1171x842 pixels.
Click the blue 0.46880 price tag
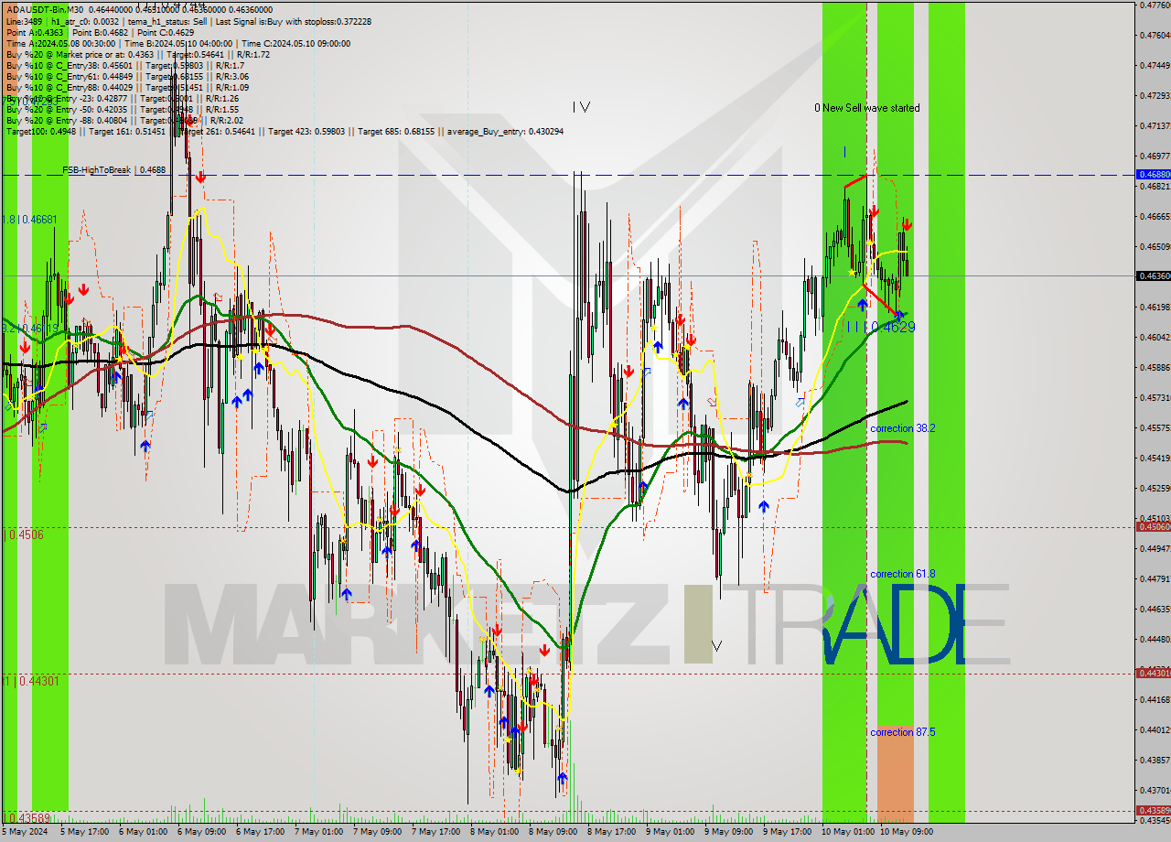pyautogui.click(x=1153, y=174)
